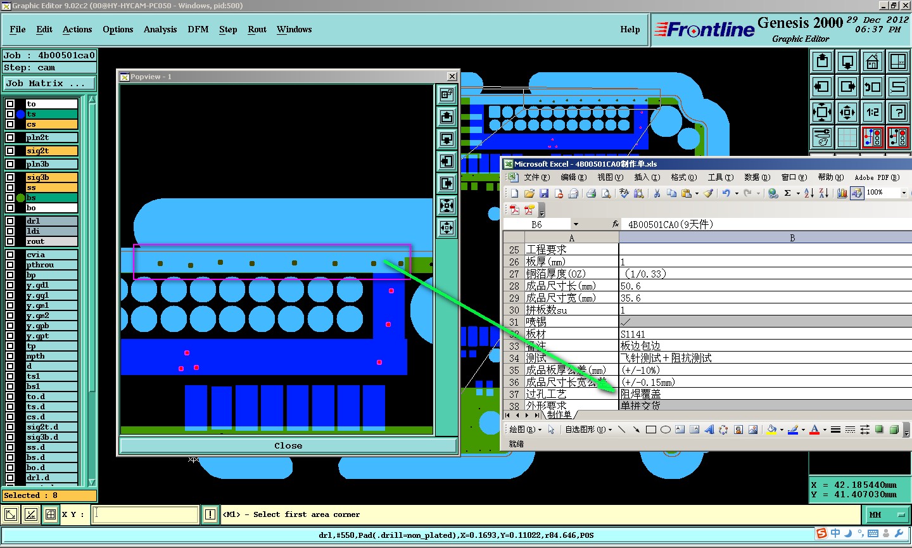Select the 制作单 sheet tab in Excel
The height and width of the screenshot is (548, 912).
tap(559, 415)
